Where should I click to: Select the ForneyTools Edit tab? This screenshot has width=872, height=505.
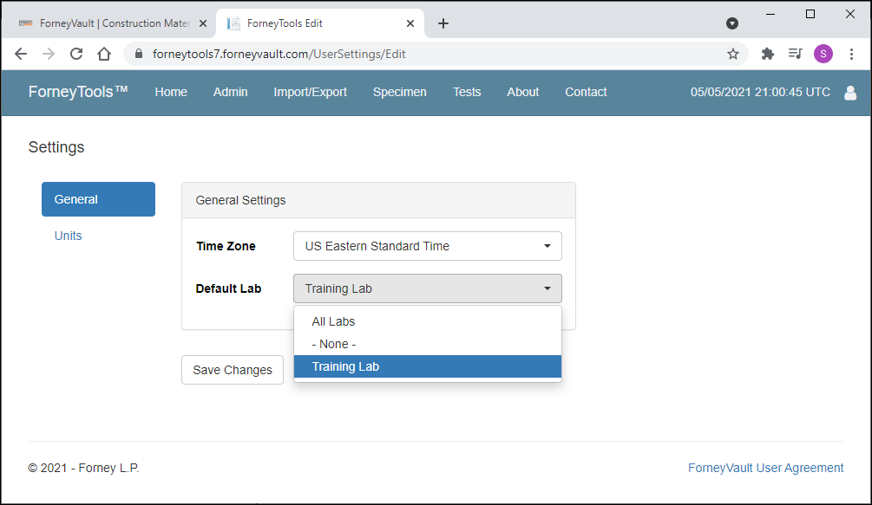320,23
